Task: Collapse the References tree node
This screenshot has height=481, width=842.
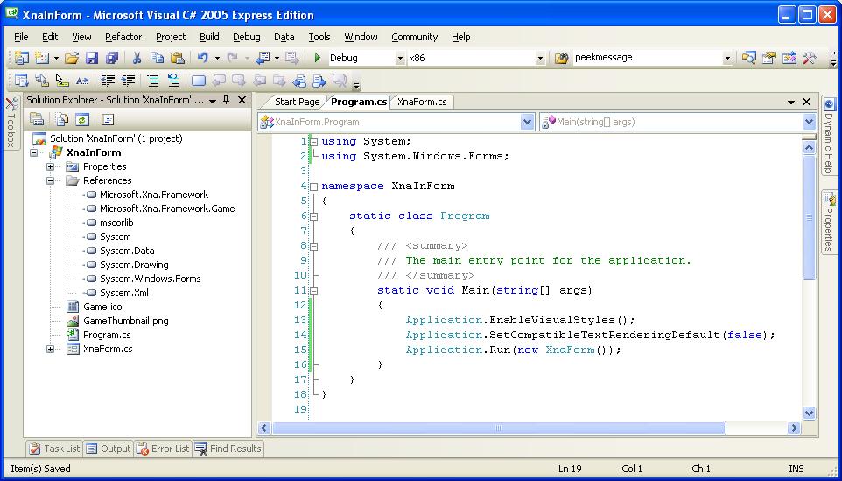Action: coord(51,180)
